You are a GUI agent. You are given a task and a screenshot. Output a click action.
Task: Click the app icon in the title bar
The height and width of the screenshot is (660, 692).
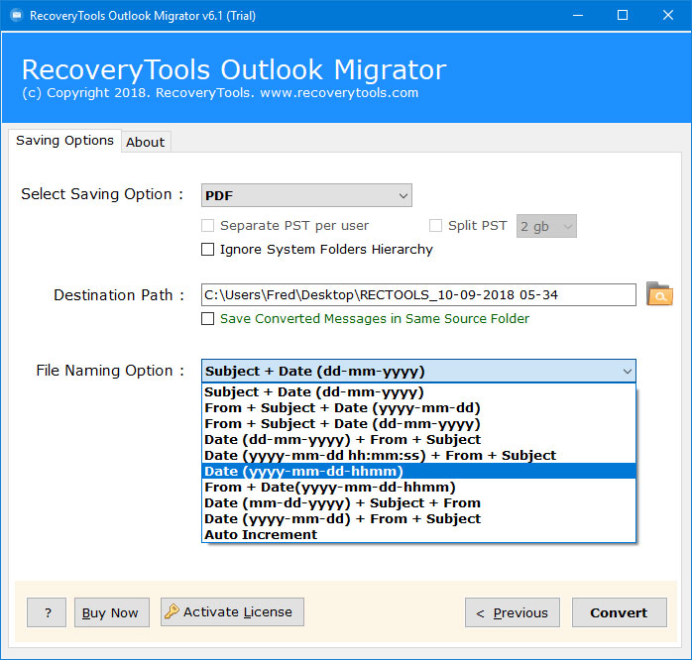[x=16, y=16]
